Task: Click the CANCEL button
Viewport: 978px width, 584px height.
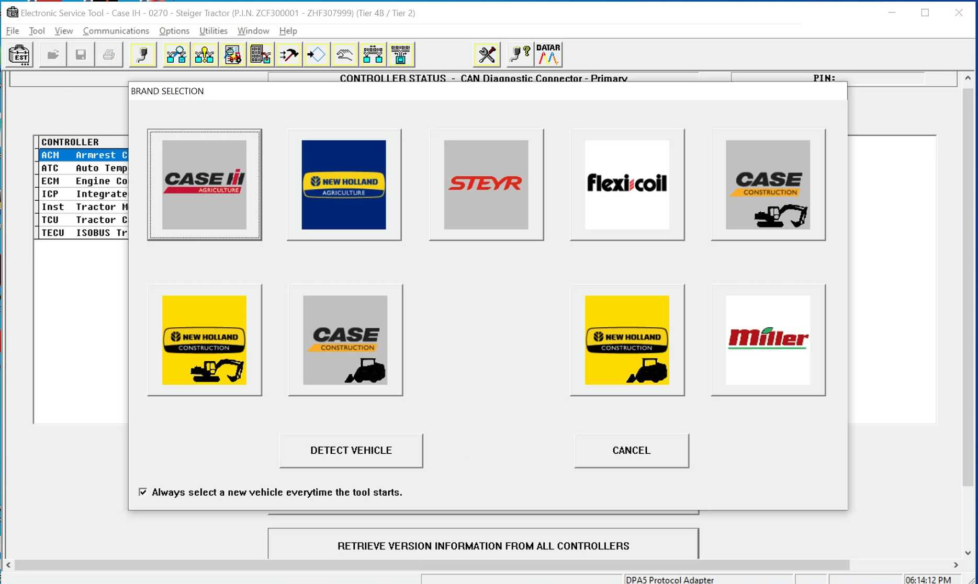Action: click(x=632, y=450)
